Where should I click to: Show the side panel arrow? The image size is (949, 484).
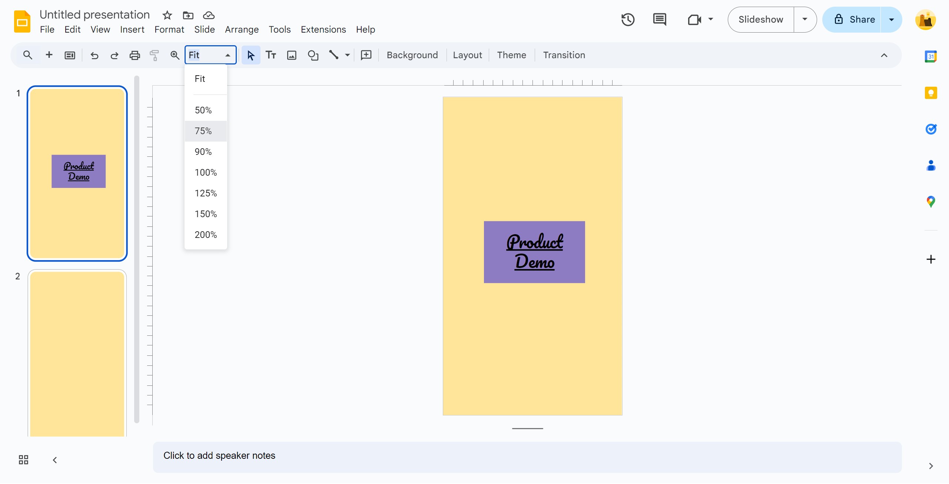tap(930, 466)
